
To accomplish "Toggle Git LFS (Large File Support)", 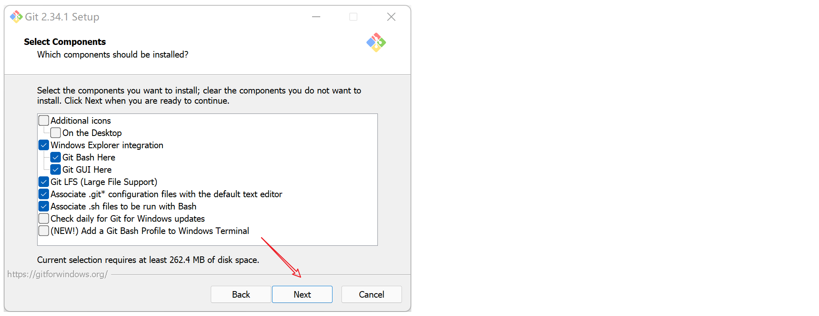I will point(44,182).
